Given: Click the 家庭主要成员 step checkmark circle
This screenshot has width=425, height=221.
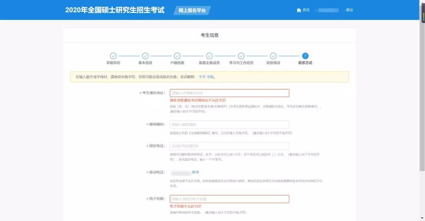Looking at the screenshot, I should coord(209,56).
